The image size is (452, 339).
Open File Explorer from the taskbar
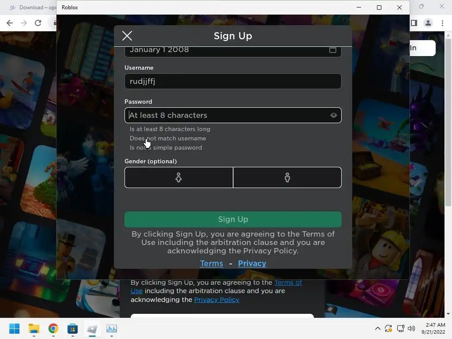tap(34, 328)
